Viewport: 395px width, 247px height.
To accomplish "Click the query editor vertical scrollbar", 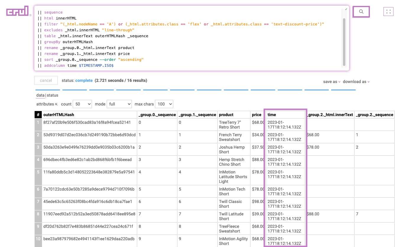I will (344, 41).
